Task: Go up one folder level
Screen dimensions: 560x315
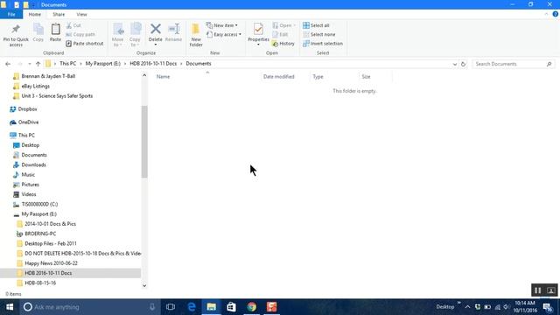Action: (x=38, y=64)
